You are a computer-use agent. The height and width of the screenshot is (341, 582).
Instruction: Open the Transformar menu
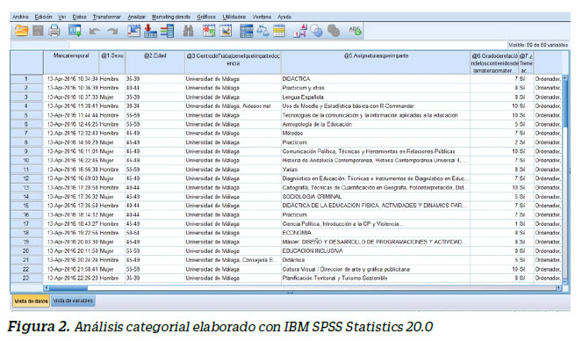[107, 17]
